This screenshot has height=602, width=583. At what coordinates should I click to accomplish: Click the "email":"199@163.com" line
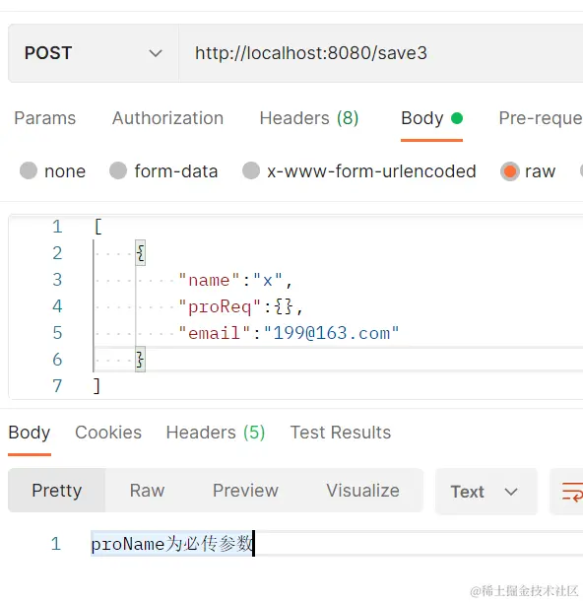click(289, 333)
